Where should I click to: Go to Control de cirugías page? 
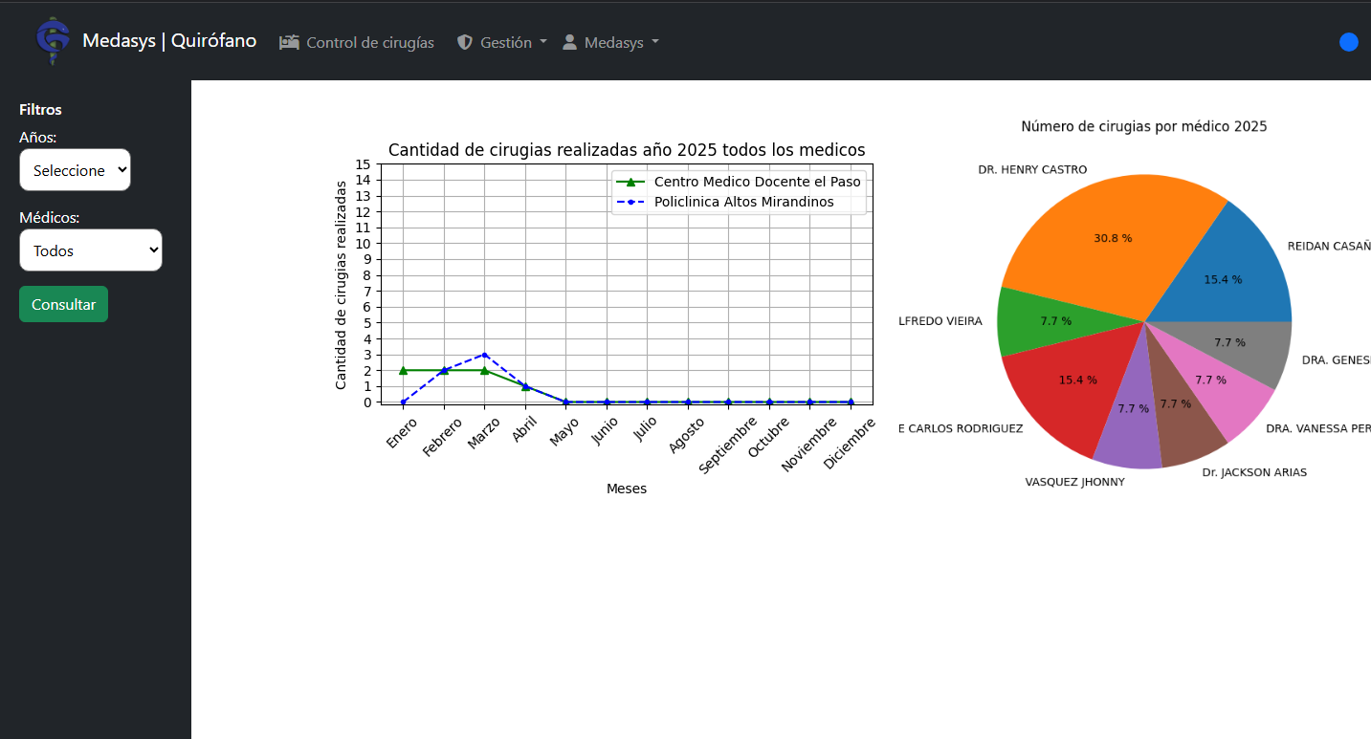coord(369,42)
